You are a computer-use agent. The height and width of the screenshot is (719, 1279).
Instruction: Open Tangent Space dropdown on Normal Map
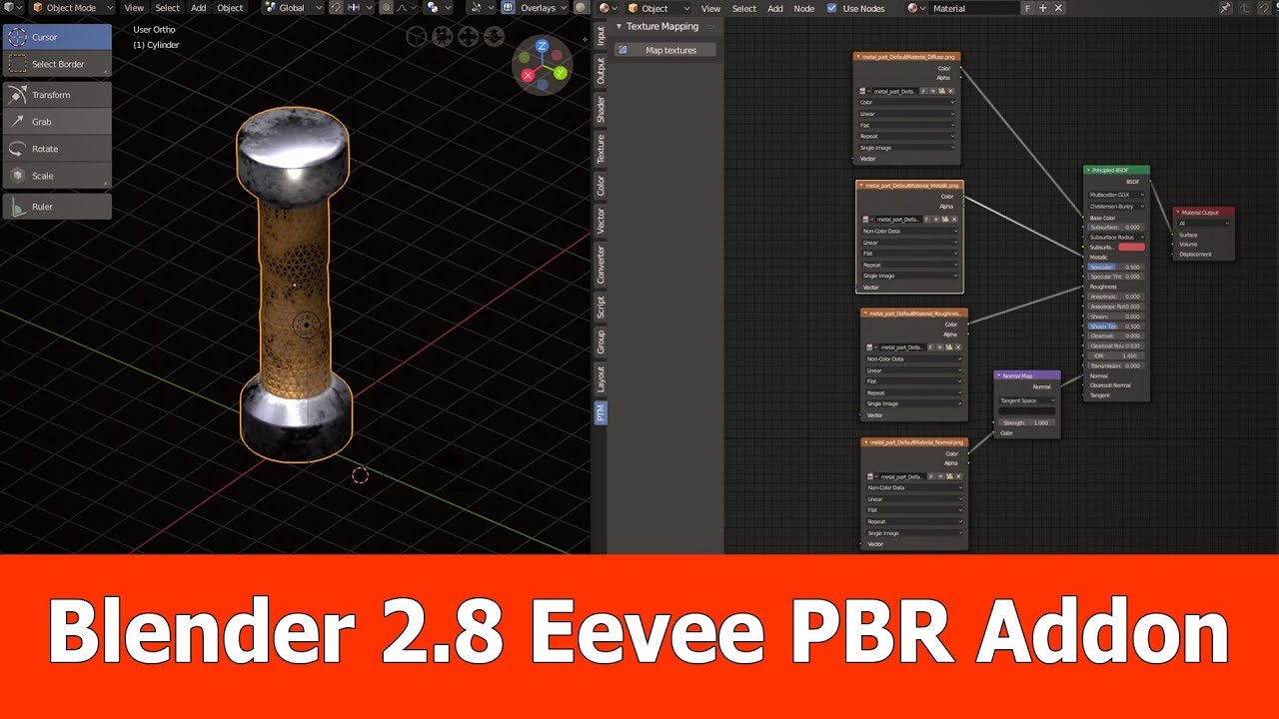tap(1026, 400)
